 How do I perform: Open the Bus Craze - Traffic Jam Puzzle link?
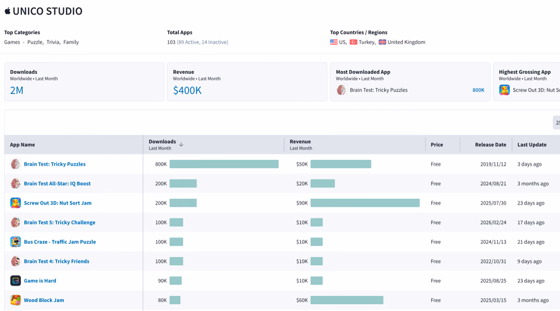tap(60, 242)
